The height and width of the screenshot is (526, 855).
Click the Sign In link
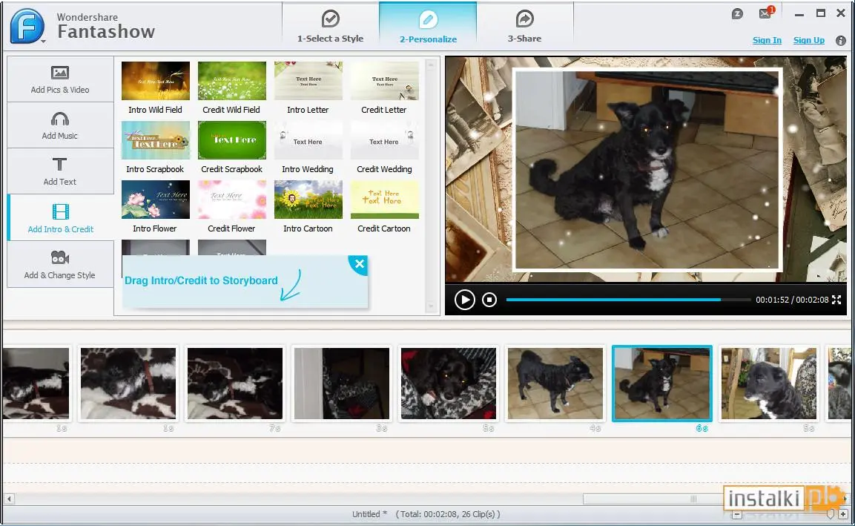pos(767,40)
